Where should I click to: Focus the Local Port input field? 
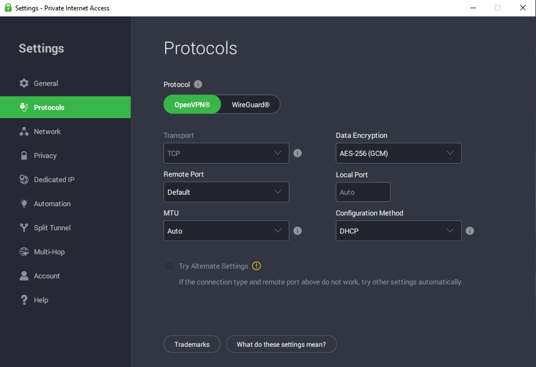coord(363,192)
